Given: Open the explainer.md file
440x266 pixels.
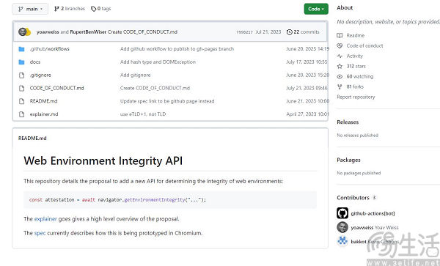Looking at the screenshot, I should click(44, 114).
